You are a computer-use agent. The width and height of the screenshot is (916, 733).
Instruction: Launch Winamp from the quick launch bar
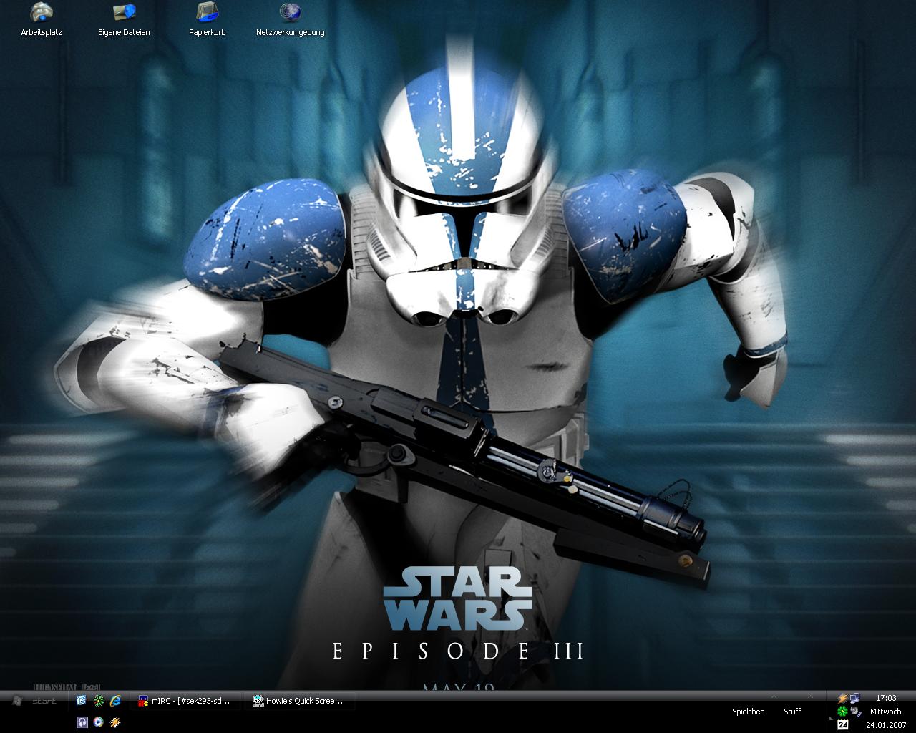coord(115,722)
